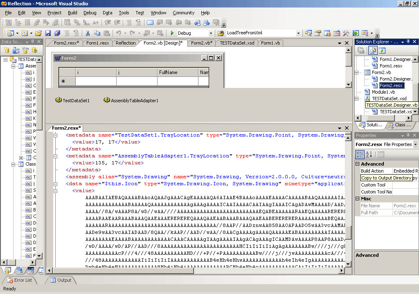
Task: Toggle auto-hide pin on Data Sources panel
Action: click(x=33, y=42)
